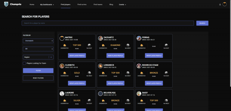
Task: Click Overwatch game icon on Matrix card
Action: (65, 45)
